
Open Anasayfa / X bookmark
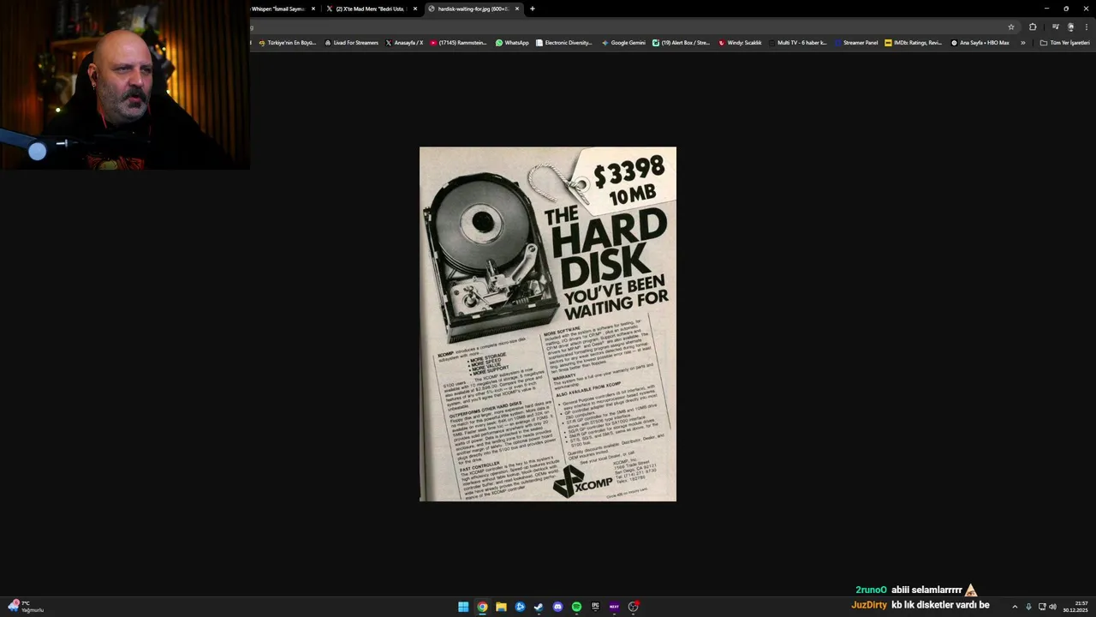[x=404, y=43]
